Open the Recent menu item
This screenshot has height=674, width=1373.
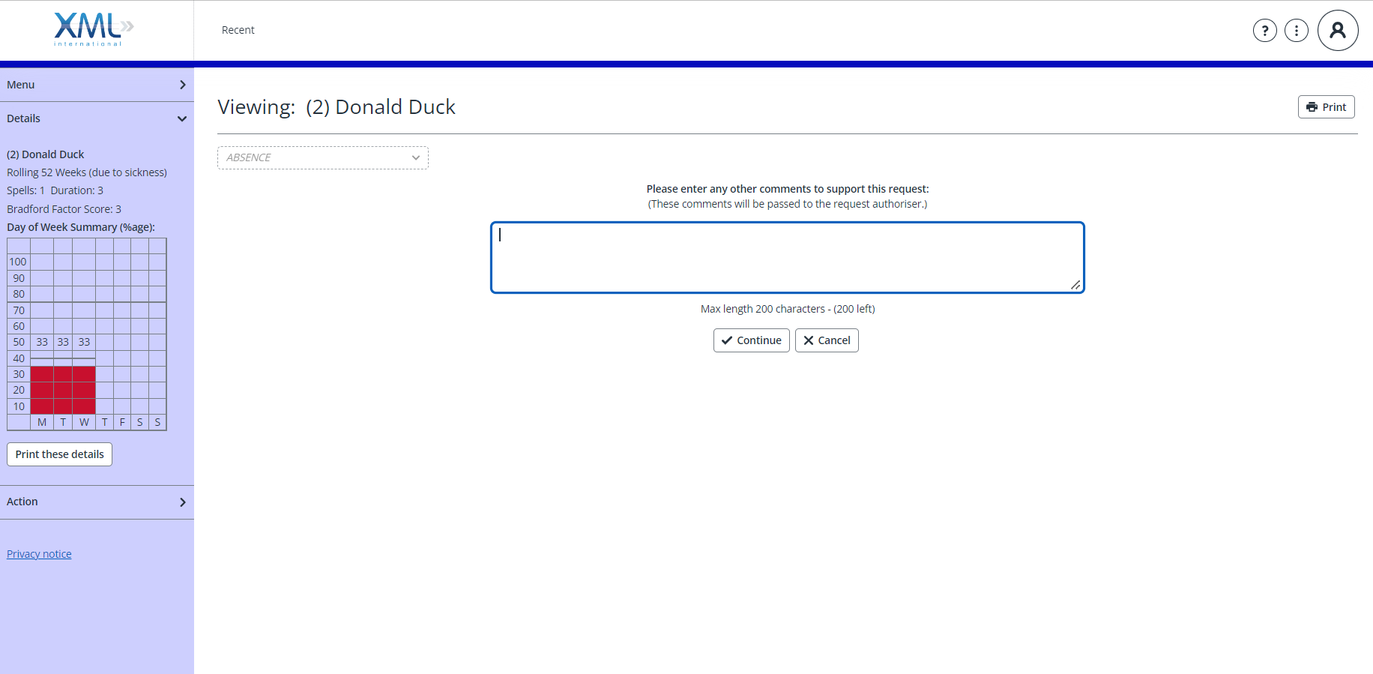pyautogui.click(x=238, y=30)
